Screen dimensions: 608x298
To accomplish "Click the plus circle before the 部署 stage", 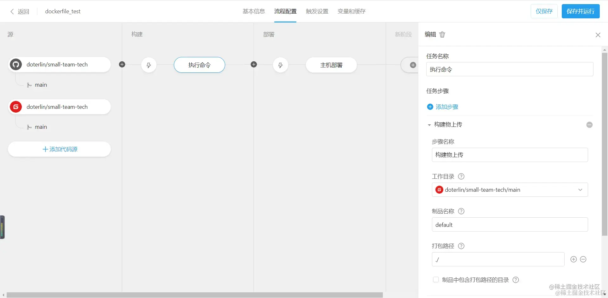I will (254, 65).
